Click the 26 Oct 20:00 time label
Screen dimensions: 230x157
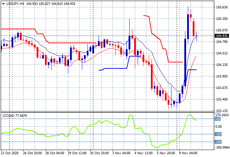point(32,153)
